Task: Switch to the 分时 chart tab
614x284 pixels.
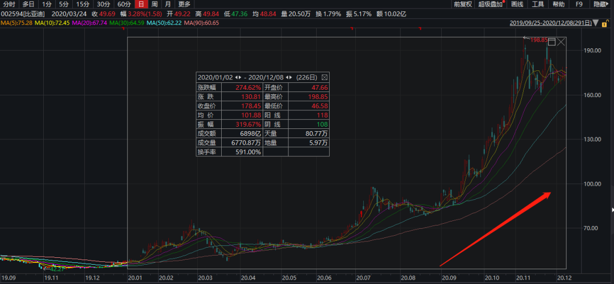Action: click(9, 4)
